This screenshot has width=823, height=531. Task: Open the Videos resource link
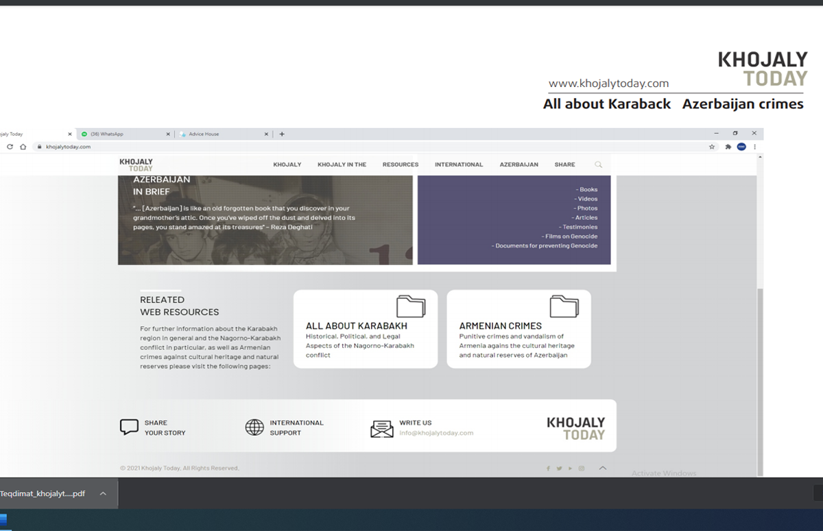586,199
